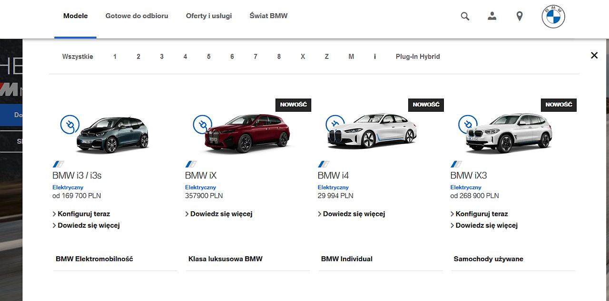Screen dimensions: 609x301
Task: Select the Plug-In Hybrid filter
Action: pyautogui.click(x=418, y=57)
